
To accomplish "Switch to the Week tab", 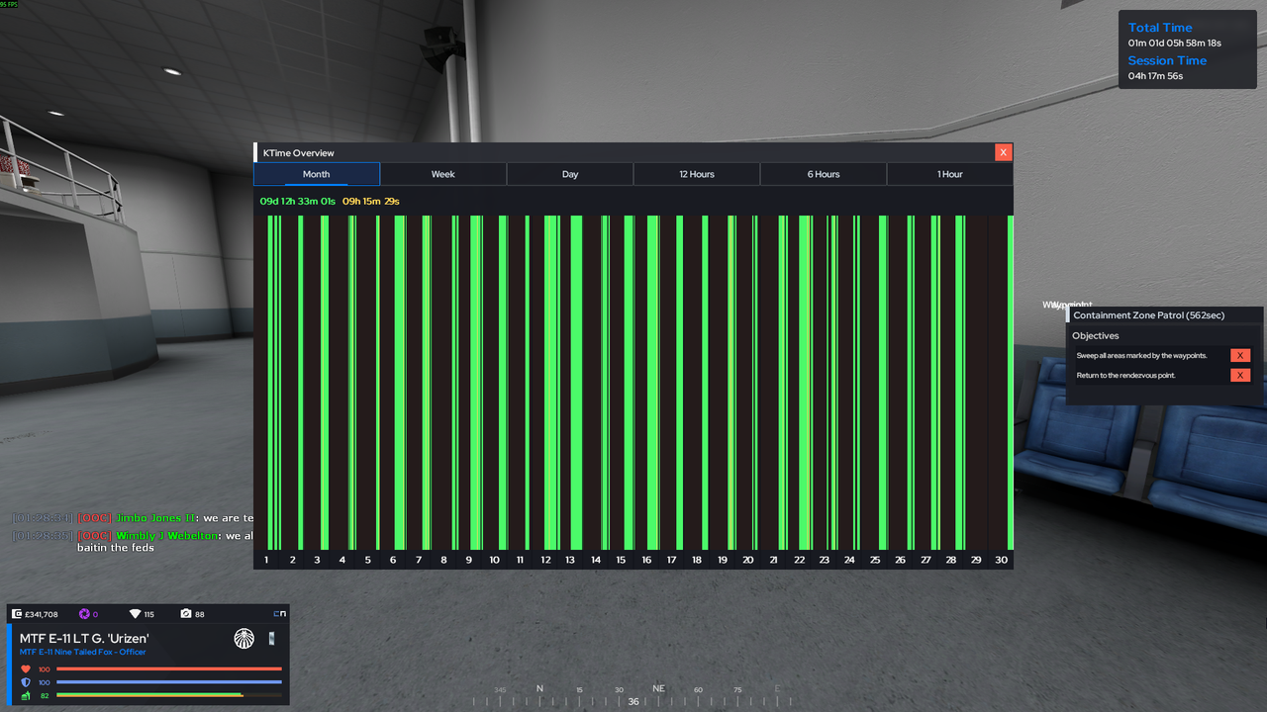I will (443, 174).
